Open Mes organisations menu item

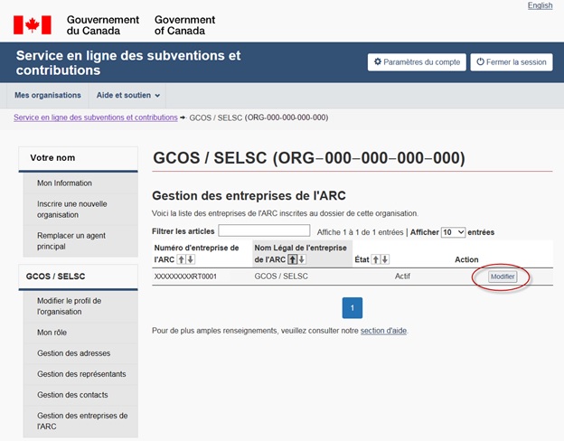coord(48,95)
